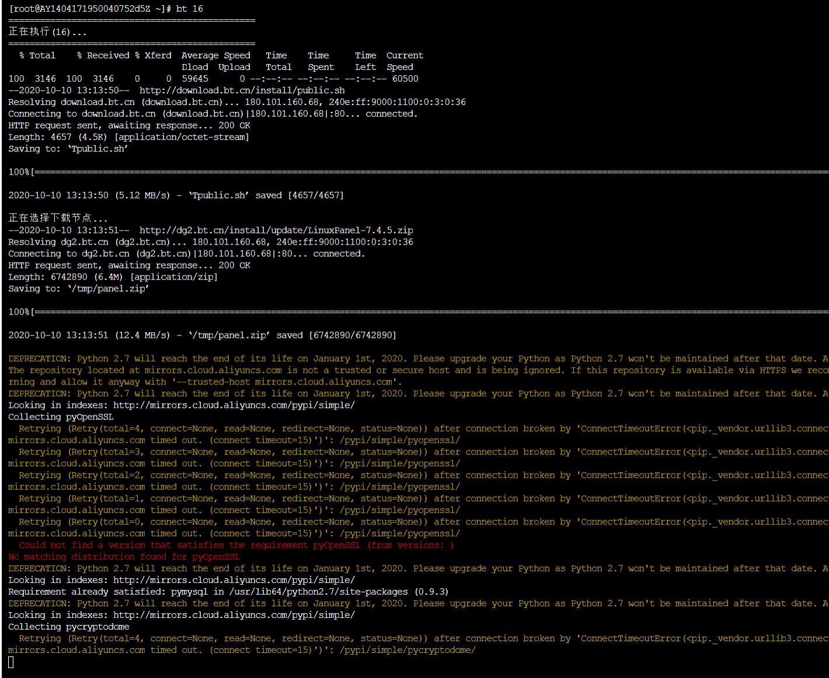Click the "Saving to: '/tmp/panel.zip'" line
The width and height of the screenshot is (829, 678).
point(79,289)
